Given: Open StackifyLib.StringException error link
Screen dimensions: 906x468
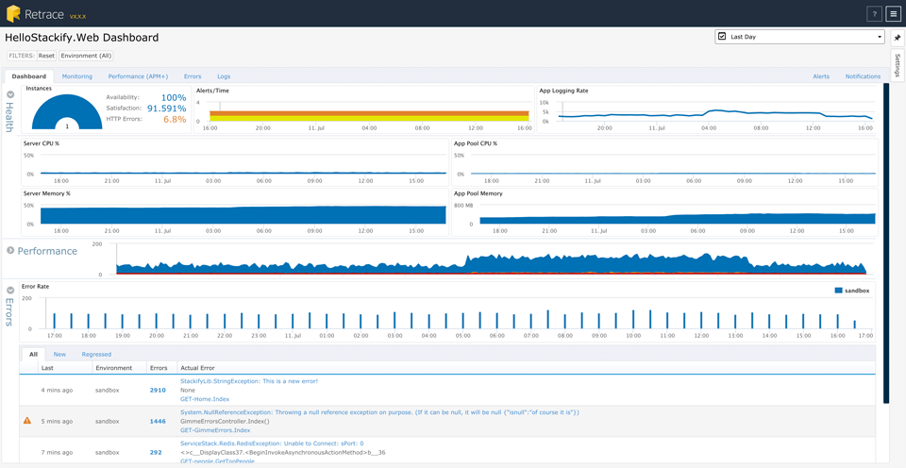Looking at the screenshot, I should click(x=249, y=381).
